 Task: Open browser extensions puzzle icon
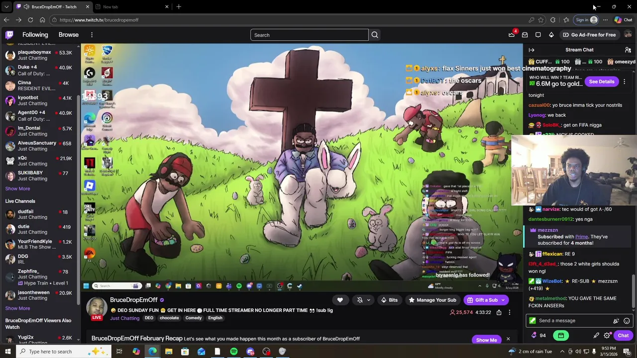click(553, 20)
